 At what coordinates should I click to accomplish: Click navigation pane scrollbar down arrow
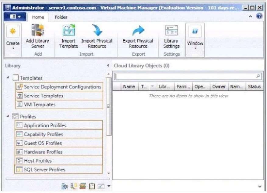[x=109, y=173]
